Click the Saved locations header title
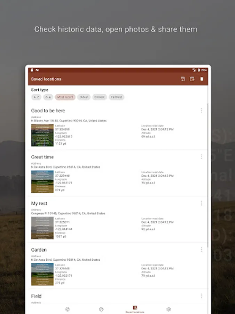 46,79
